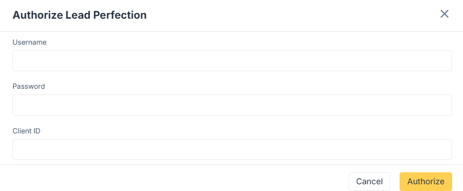The width and height of the screenshot is (463, 191).
Task: Select the field below the Client ID label
Action: (232, 149)
